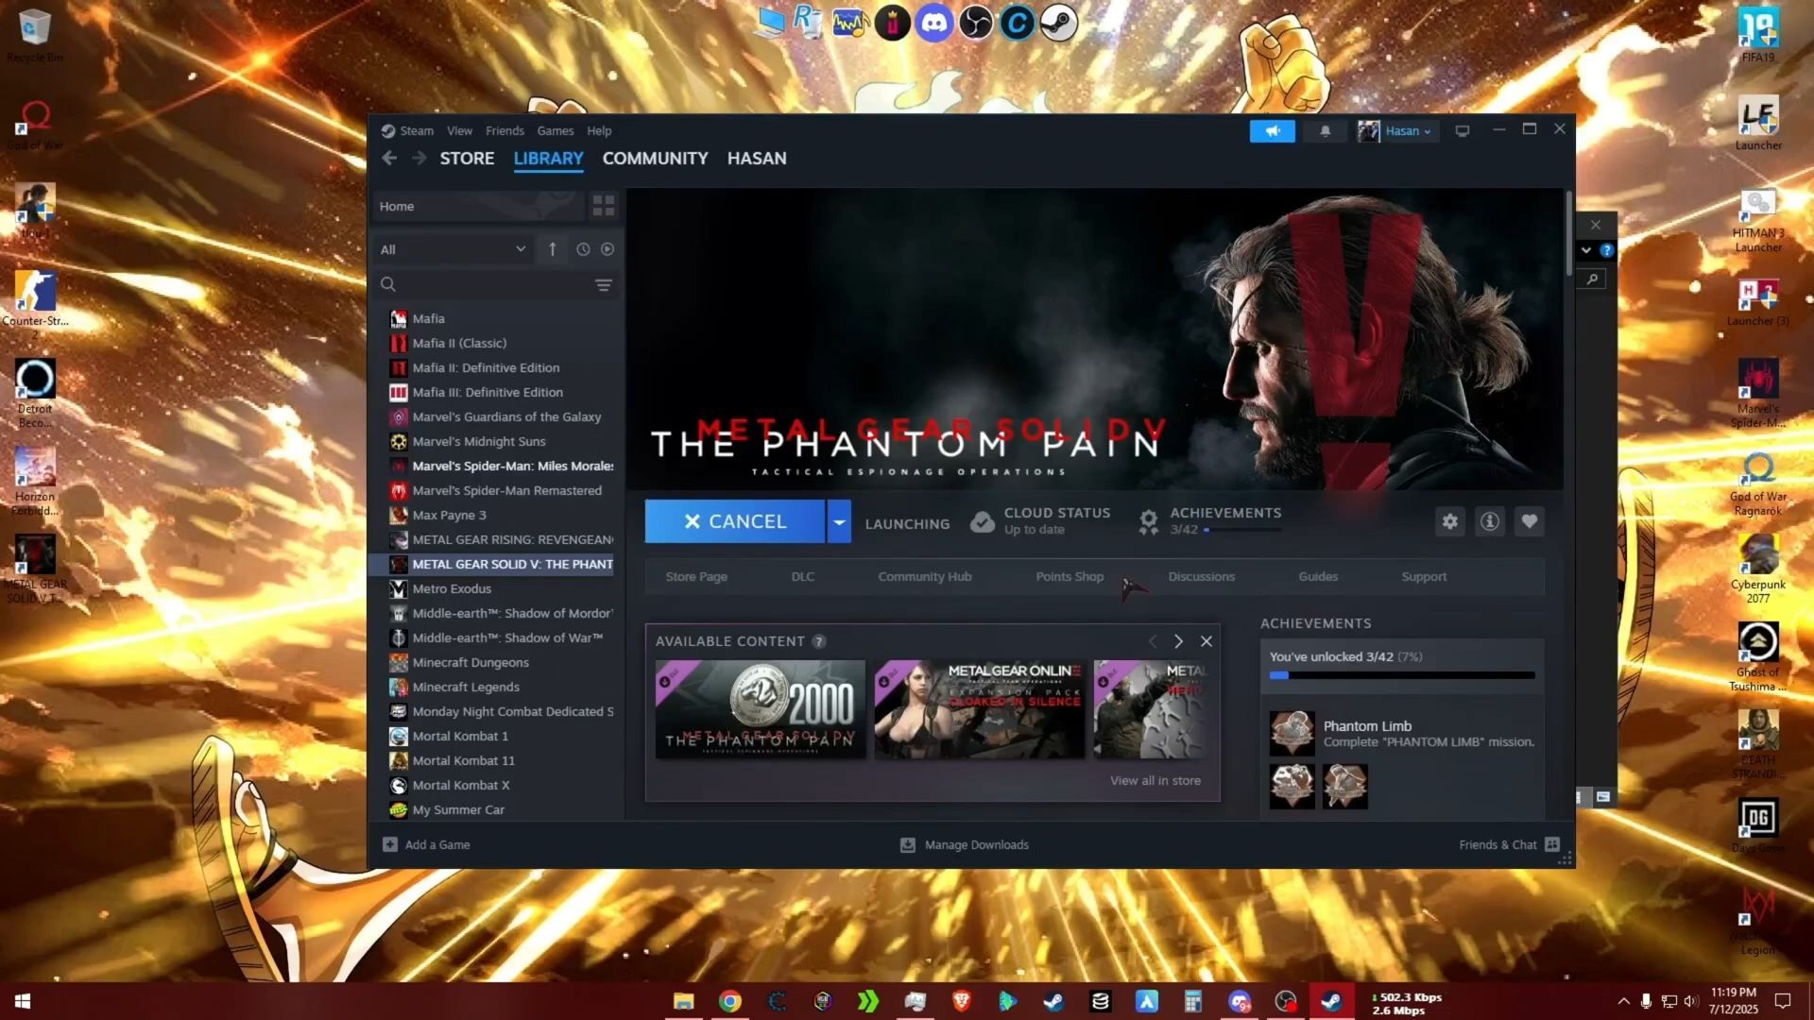Click View all in store link
The height and width of the screenshot is (1020, 1814).
tap(1155, 780)
